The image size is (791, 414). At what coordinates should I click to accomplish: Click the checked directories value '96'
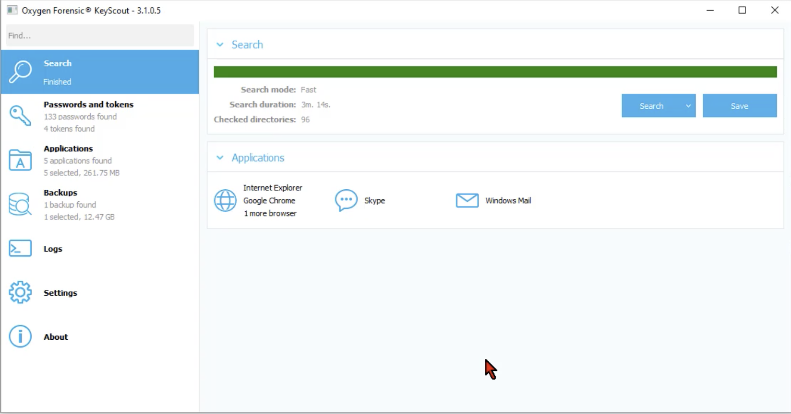[305, 119]
